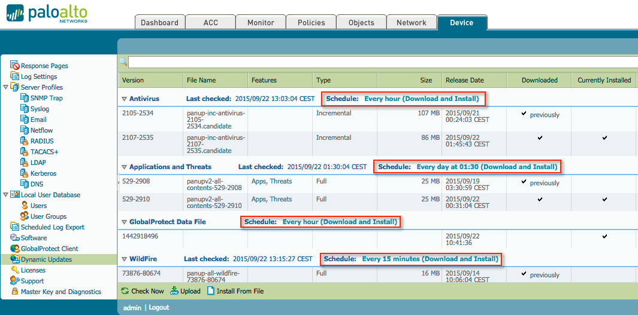This screenshot has width=638, height=315.
Task: Click the TACACS+ icon
Action: point(24,152)
